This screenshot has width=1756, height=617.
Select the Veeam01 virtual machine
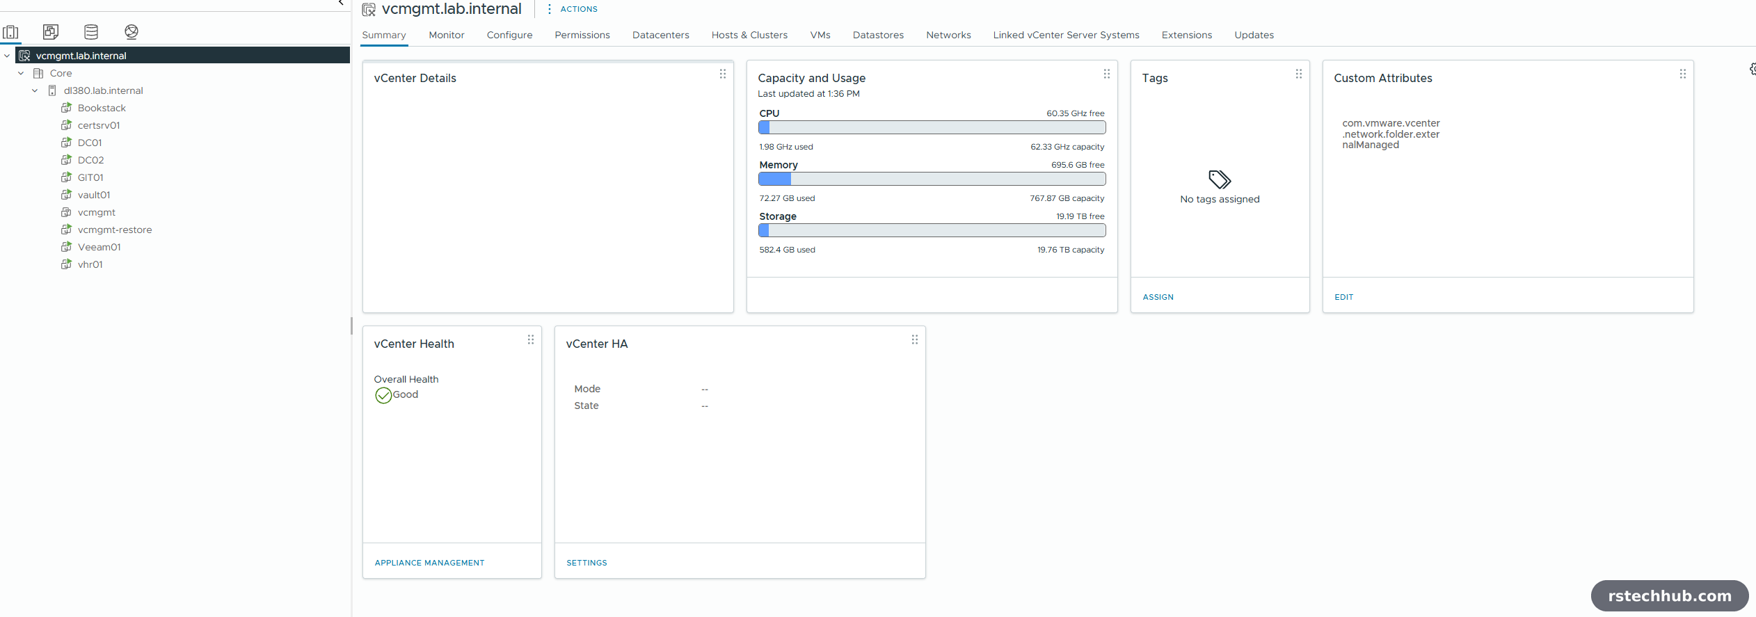(99, 247)
